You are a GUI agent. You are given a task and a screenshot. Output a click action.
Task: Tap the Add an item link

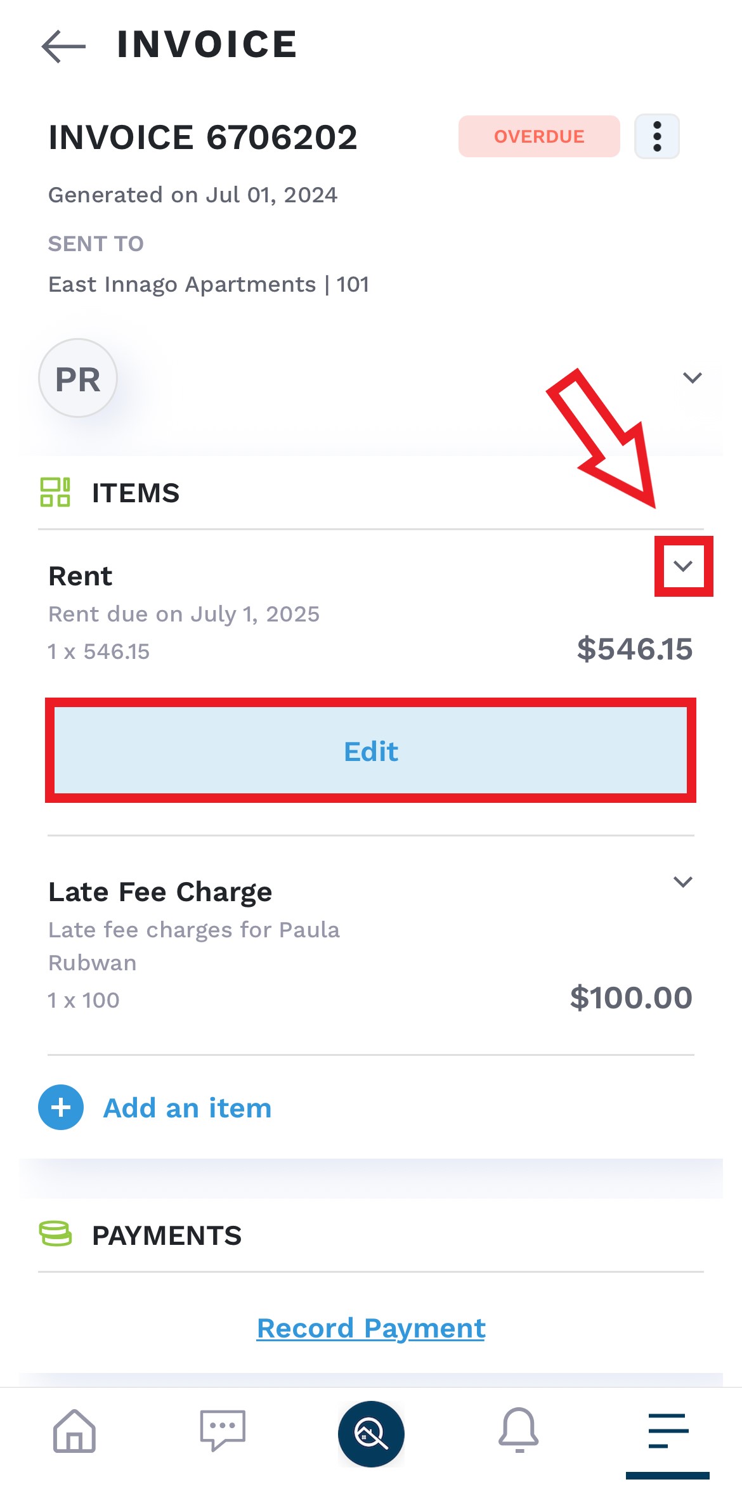[x=187, y=1108]
